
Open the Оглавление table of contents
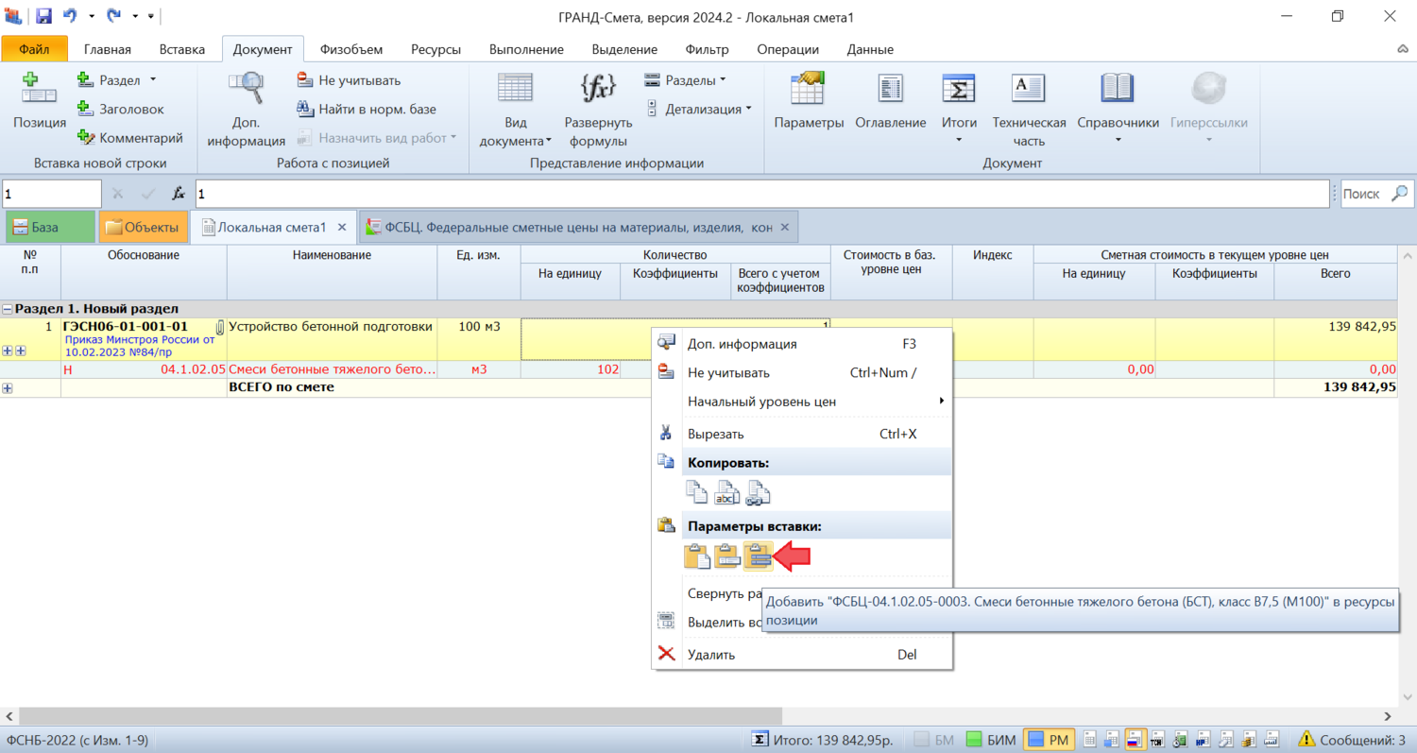point(890,101)
